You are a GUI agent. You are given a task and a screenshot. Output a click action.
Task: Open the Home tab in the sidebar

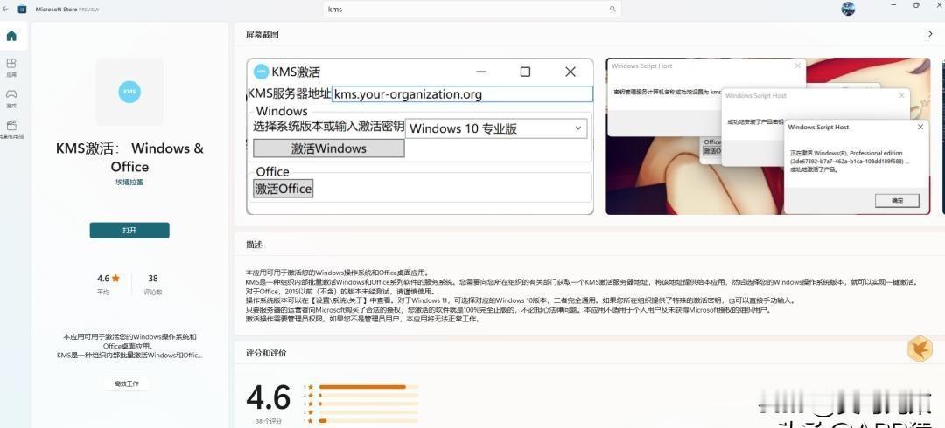point(11,36)
